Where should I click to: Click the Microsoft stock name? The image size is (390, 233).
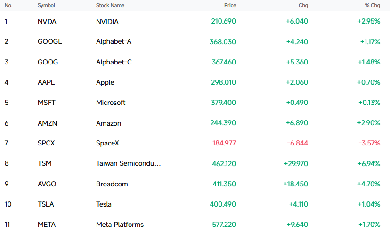pyautogui.click(x=111, y=103)
